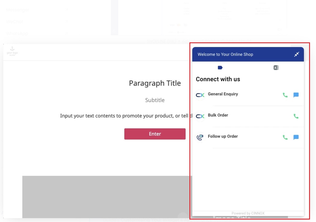Select WhatsApp in the sidebar list
The height and width of the screenshot is (222, 316).
(17, 34)
